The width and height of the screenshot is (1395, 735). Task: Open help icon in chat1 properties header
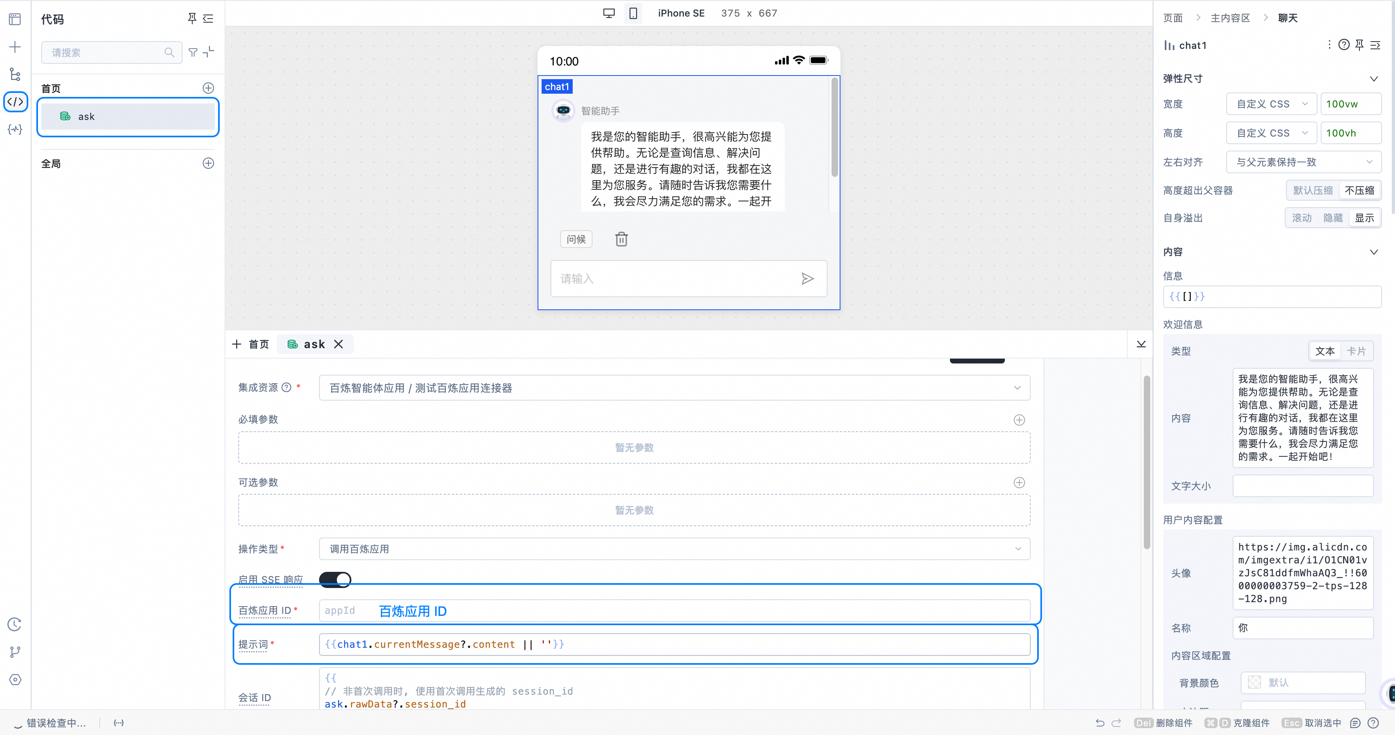pos(1344,45)
